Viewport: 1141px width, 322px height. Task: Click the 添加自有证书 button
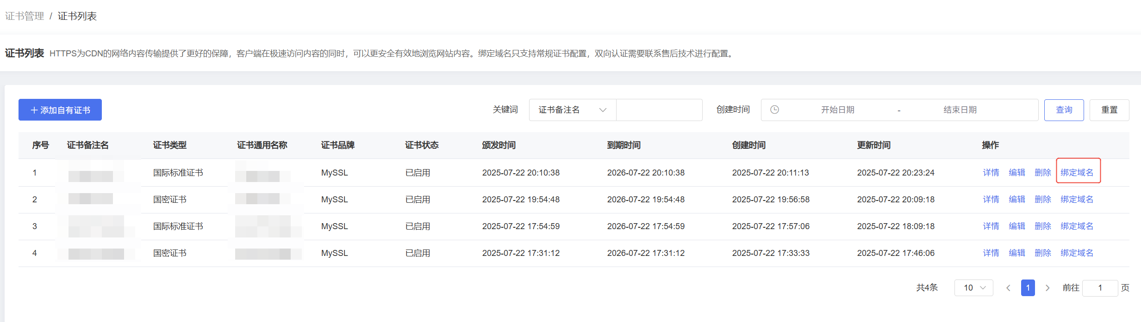(60, 110)
